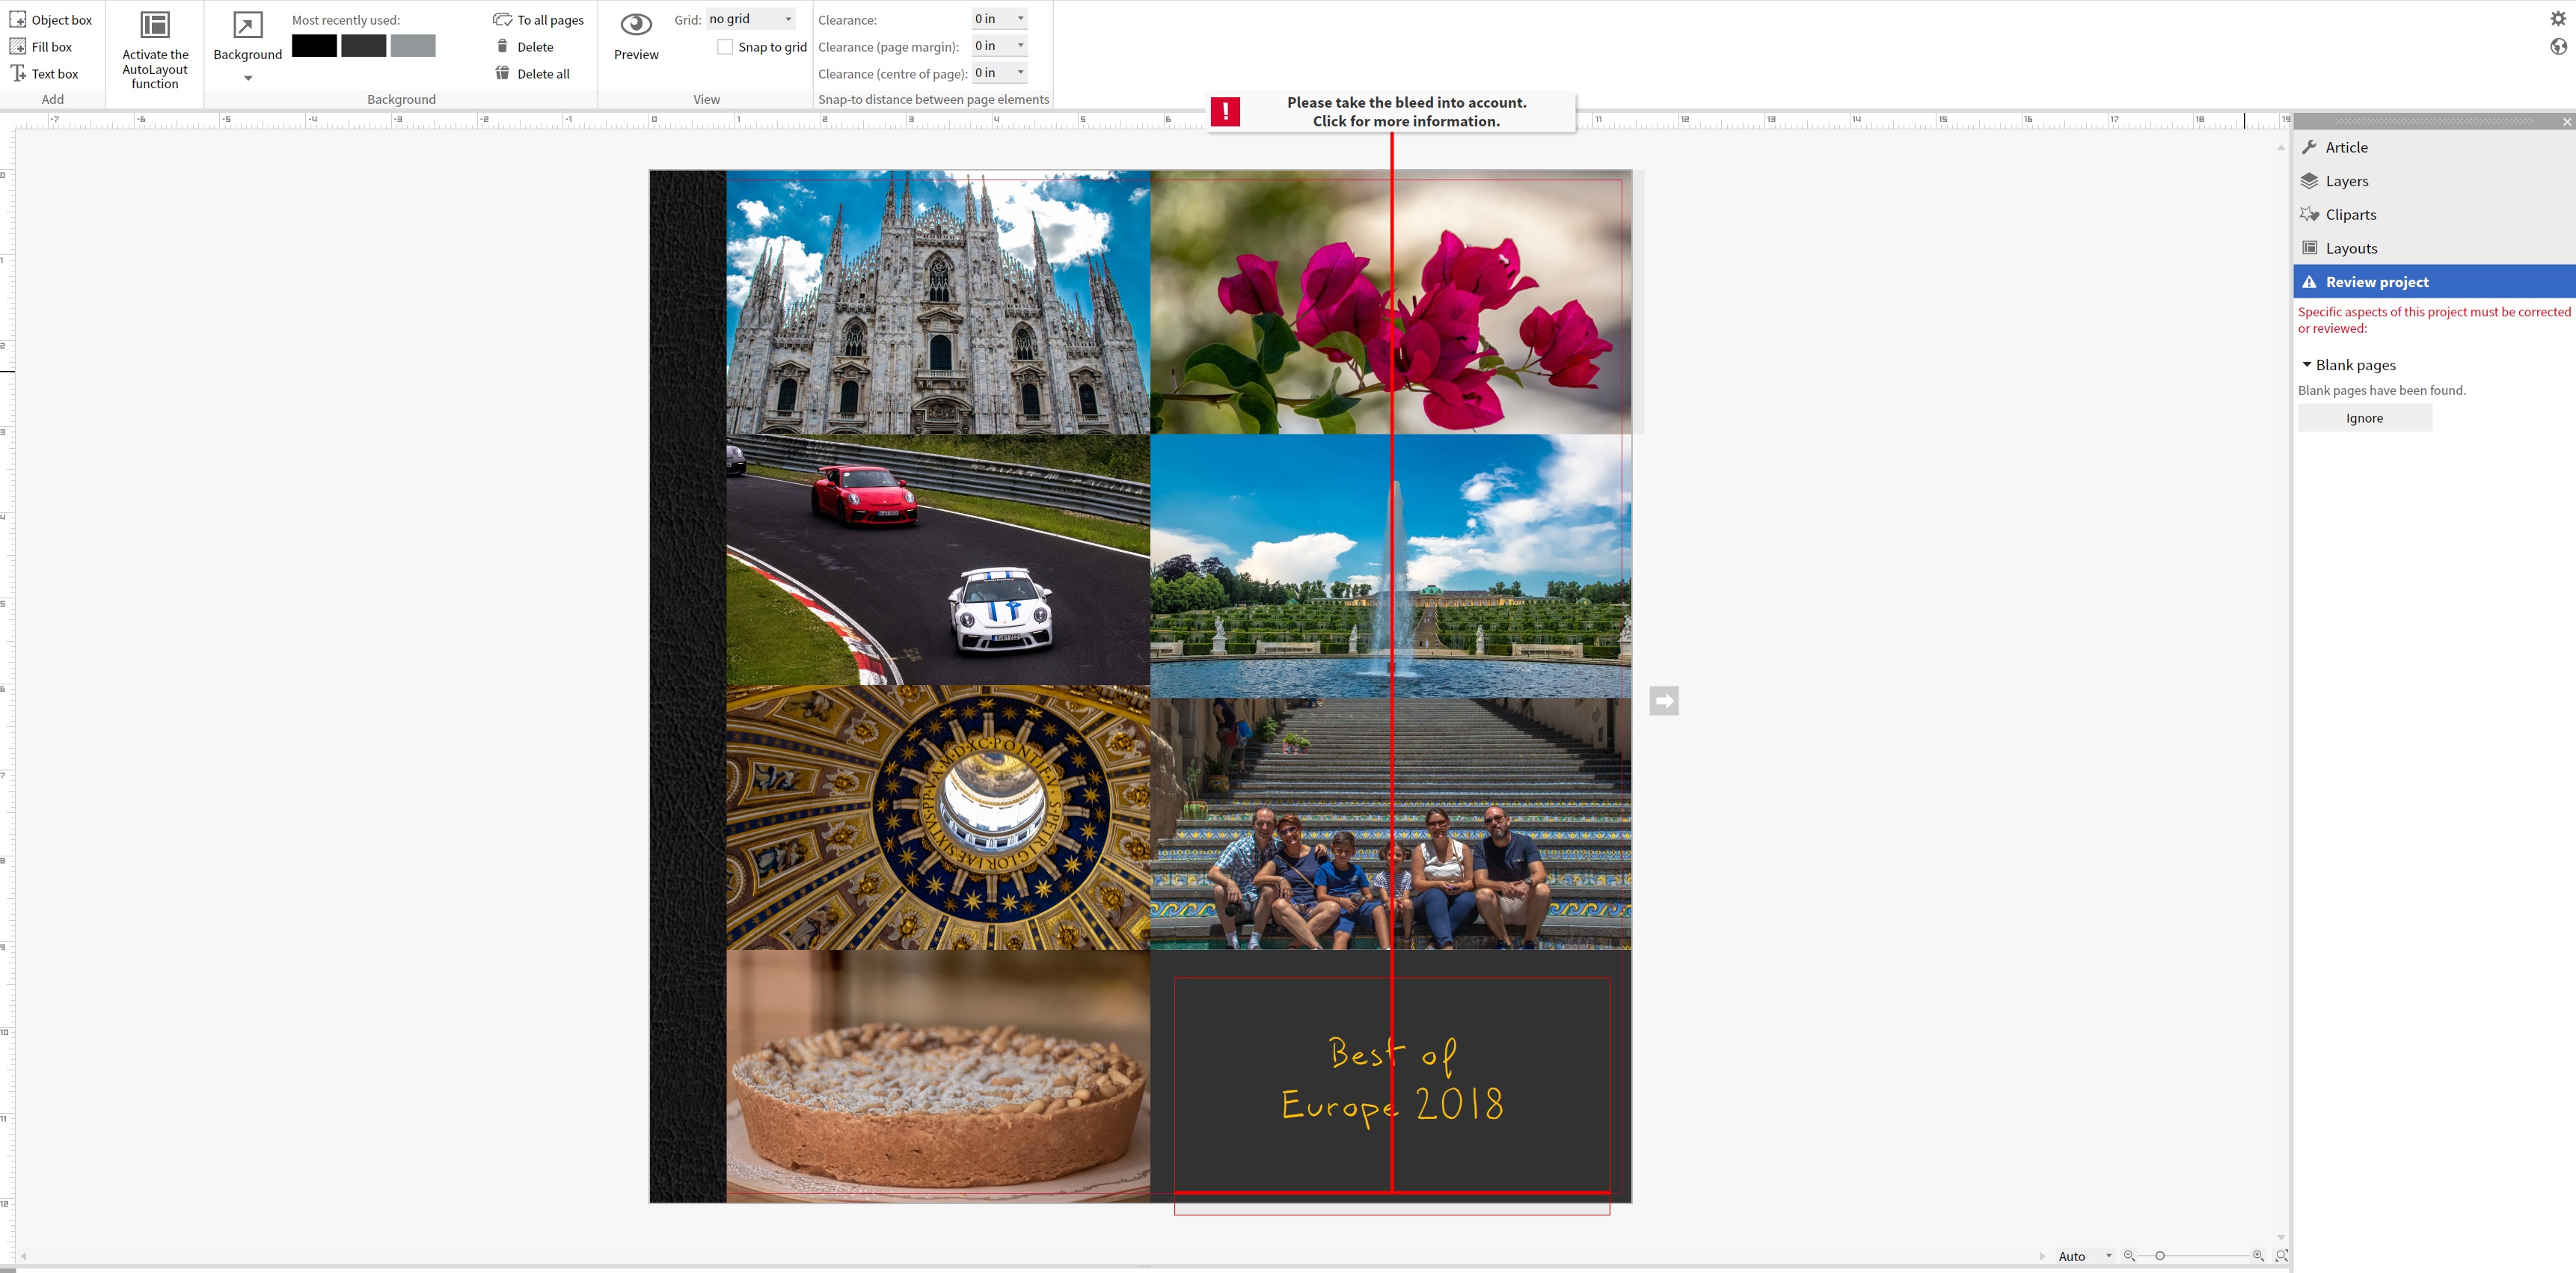The image size is (2576, 1273).
Task: Click the Delete all trash icon
Action: pyautogui.click(x=503, y=73)
